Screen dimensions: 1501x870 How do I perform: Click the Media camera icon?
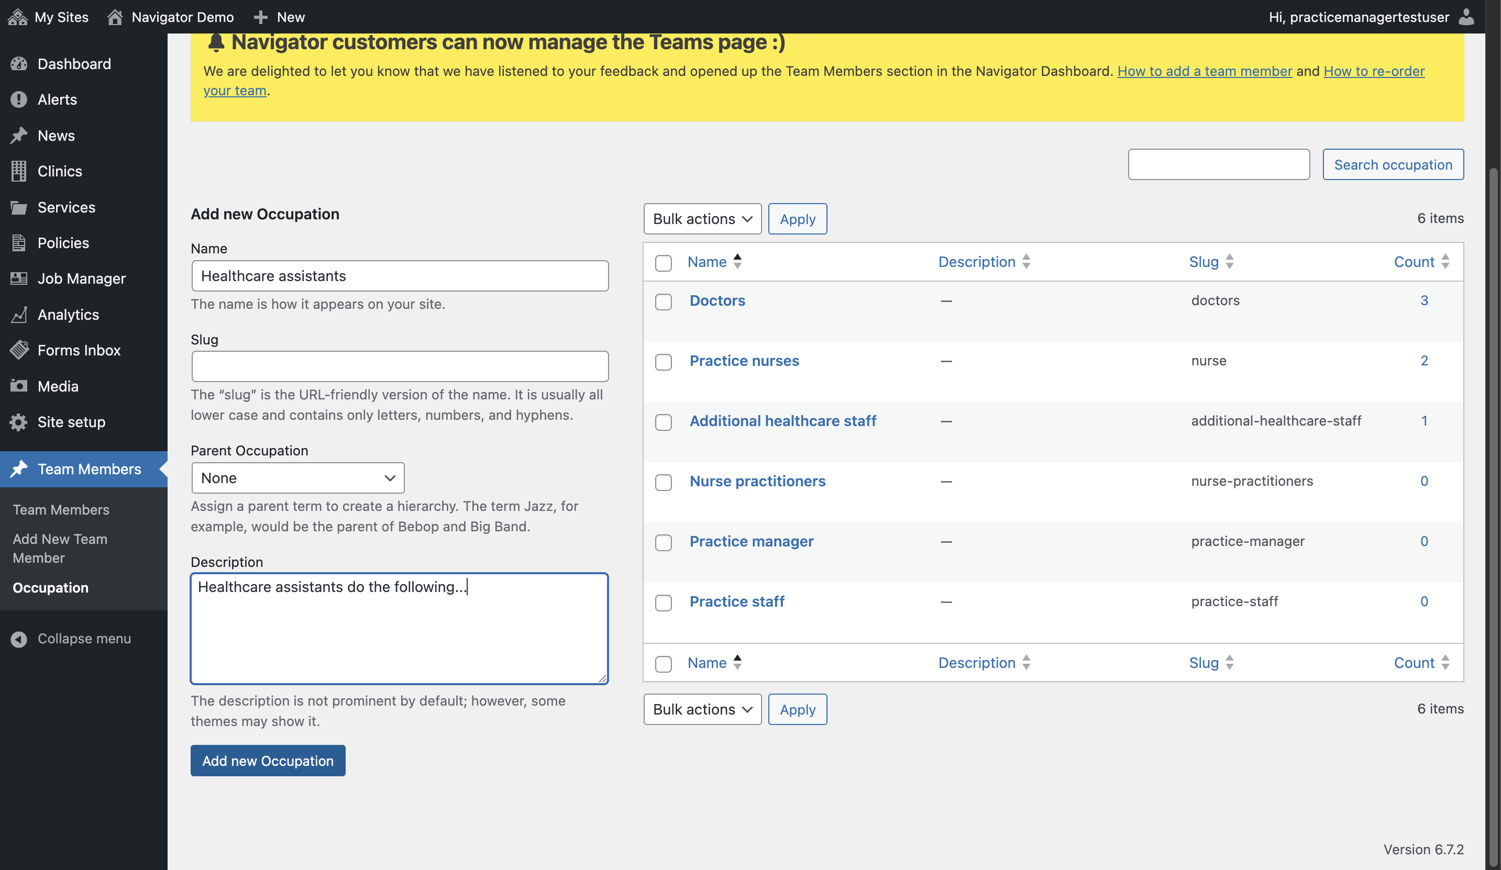(18, 386)
